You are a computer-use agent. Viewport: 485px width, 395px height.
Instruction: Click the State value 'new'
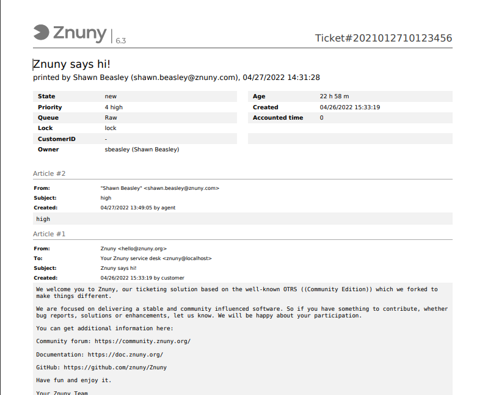coord(111,96)
